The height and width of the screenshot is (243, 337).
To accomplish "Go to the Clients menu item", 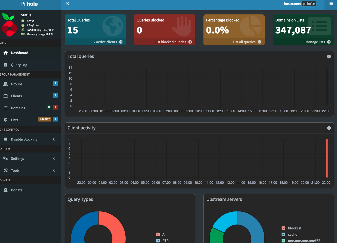I will pos(30,96).
